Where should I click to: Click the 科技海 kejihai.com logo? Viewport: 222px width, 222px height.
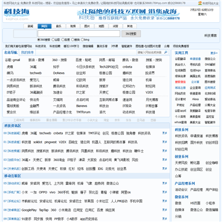click(17, 14)
